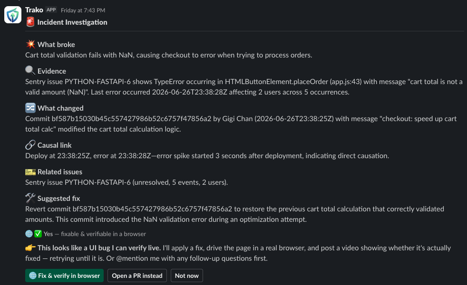
Task: Click the green checkmark beside Yes
Action: point(38,234)
